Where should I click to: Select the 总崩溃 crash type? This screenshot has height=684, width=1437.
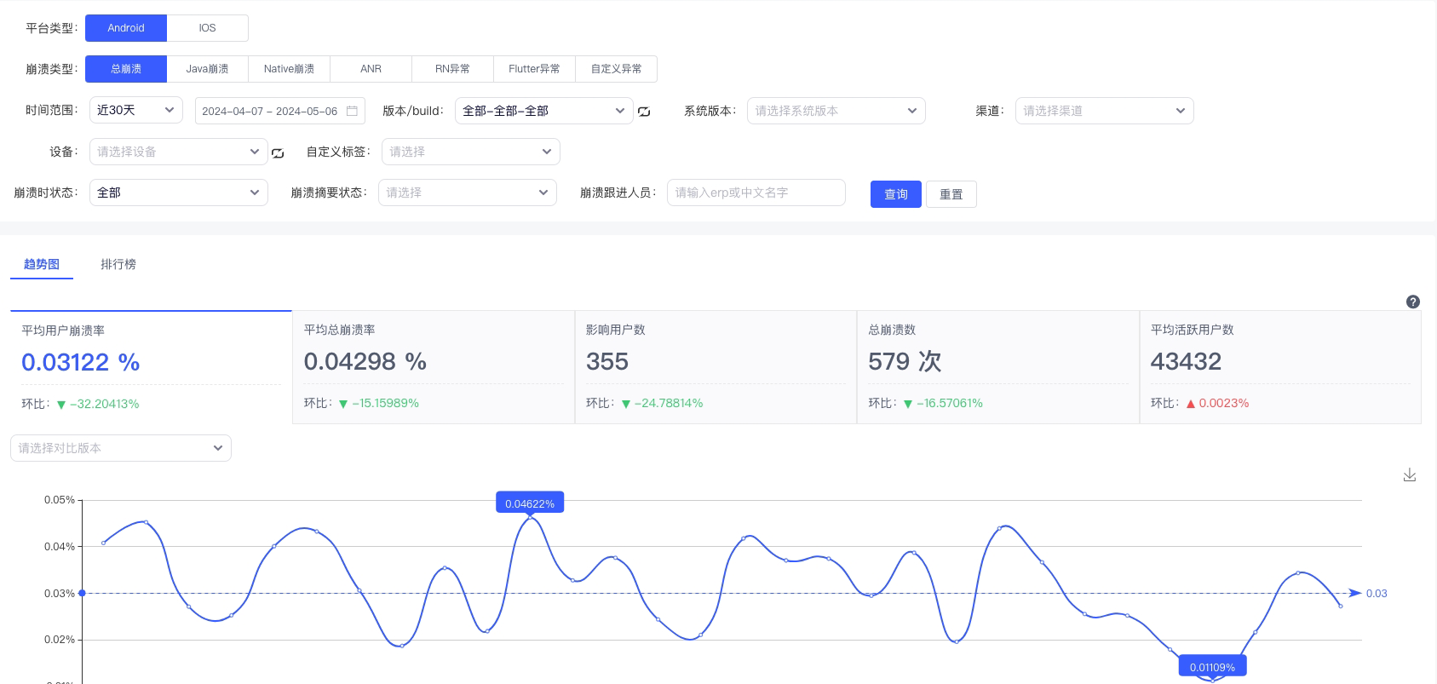(x=126, y=69)
